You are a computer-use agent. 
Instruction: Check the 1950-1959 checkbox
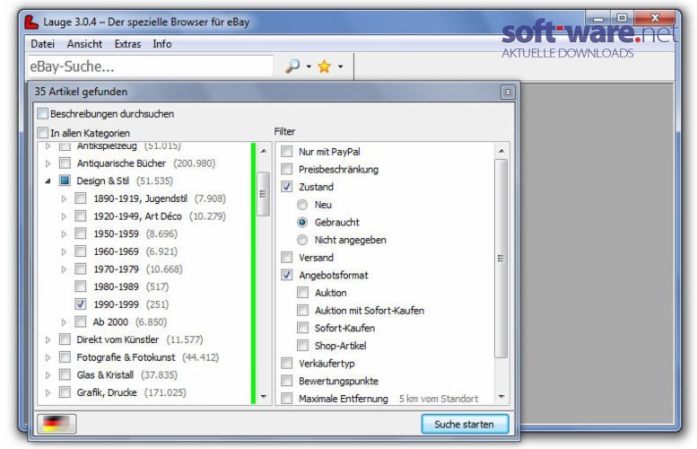[x=81, y=233]
